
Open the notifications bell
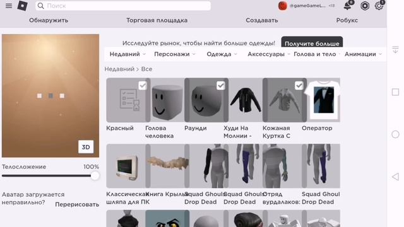348,6
